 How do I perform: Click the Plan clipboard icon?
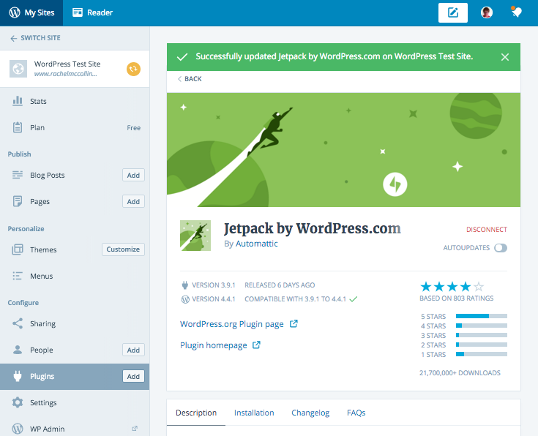[18, 127]
